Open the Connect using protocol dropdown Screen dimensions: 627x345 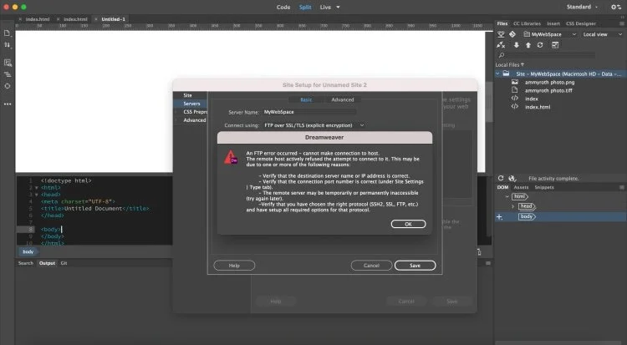(313, 125)
